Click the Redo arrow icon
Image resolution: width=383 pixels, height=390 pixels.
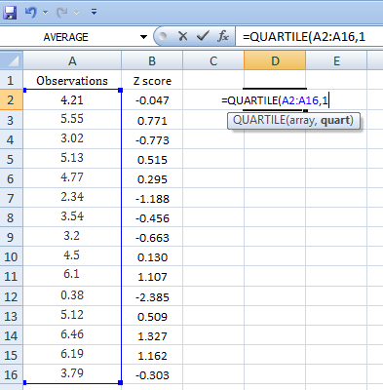tap(62, 13)
